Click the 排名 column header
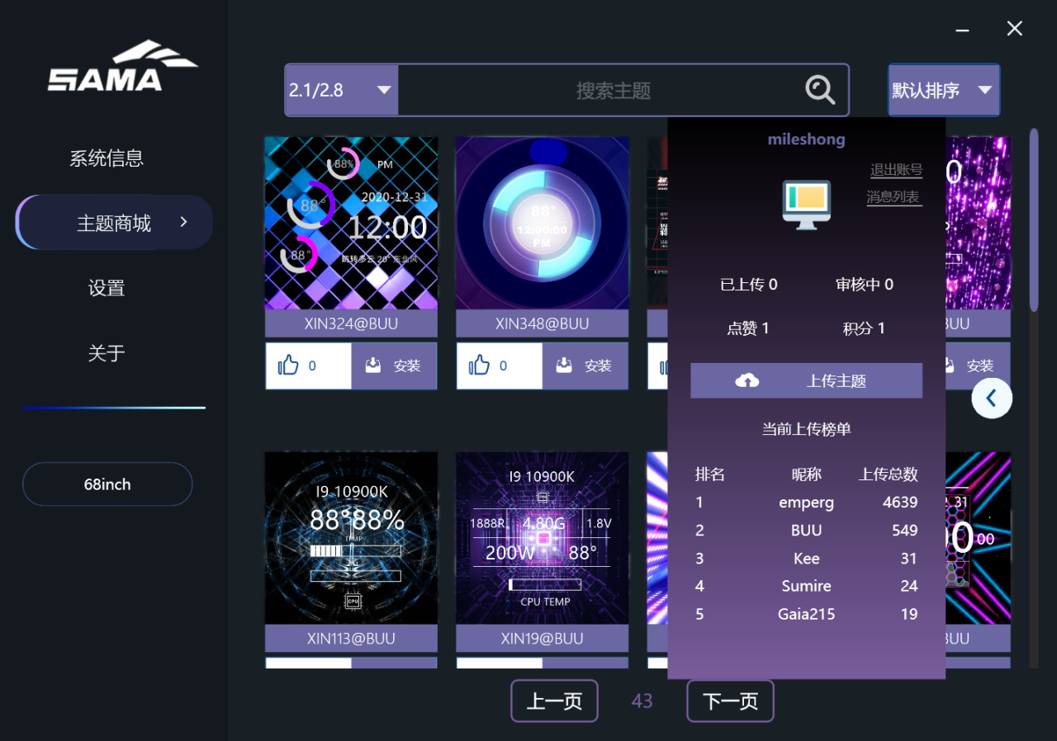 coord(710,474)
